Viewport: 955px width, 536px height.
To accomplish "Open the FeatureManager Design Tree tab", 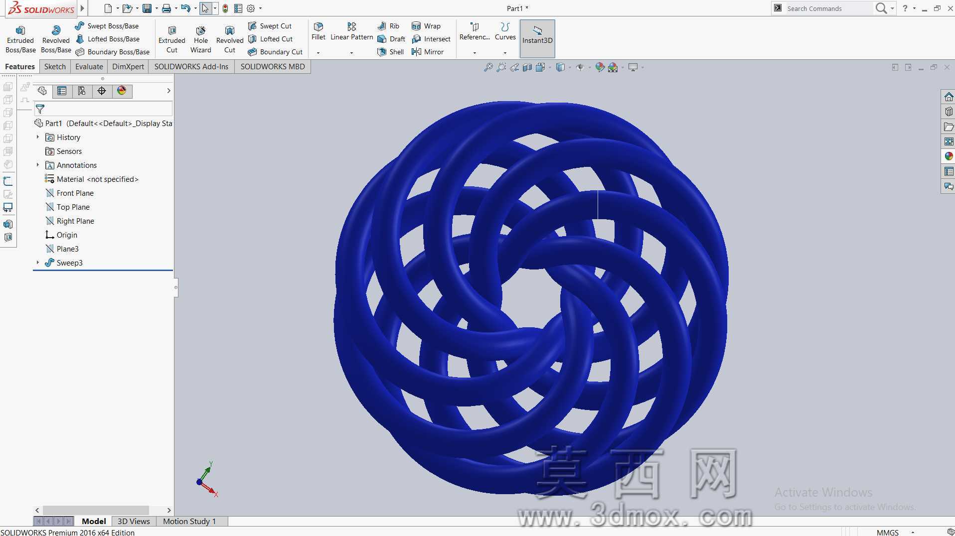I will click(x=42, y=91).
